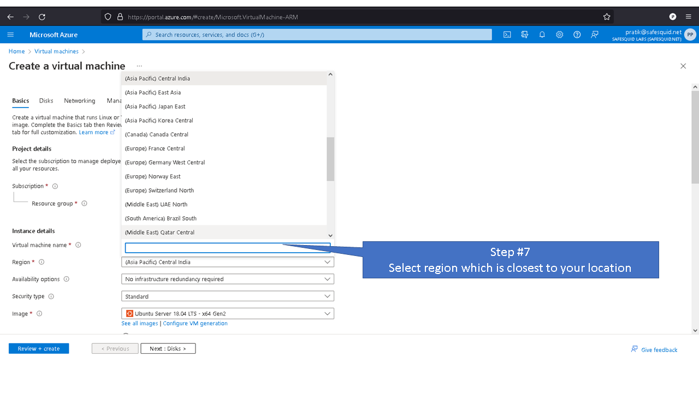Viewport: 699px width, 393px height.
Task: Choose (South America) Brazil South region
Action: tap(224, 218)
